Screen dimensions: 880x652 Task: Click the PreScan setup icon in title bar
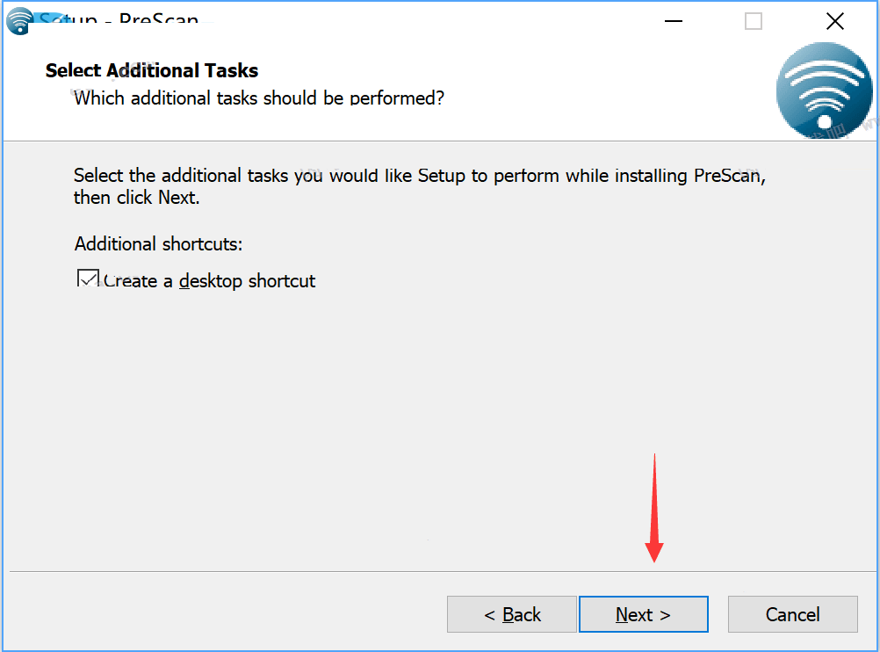click(20, 22)
